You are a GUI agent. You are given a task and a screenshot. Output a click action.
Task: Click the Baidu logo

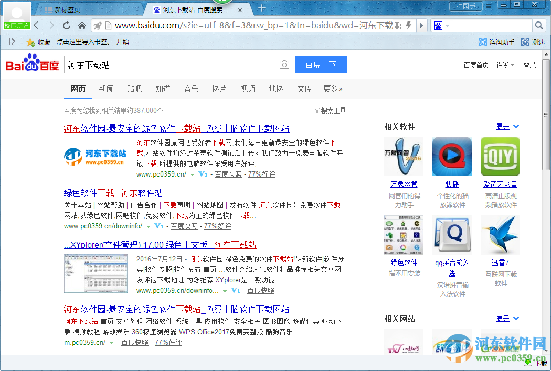coord(33,63)
